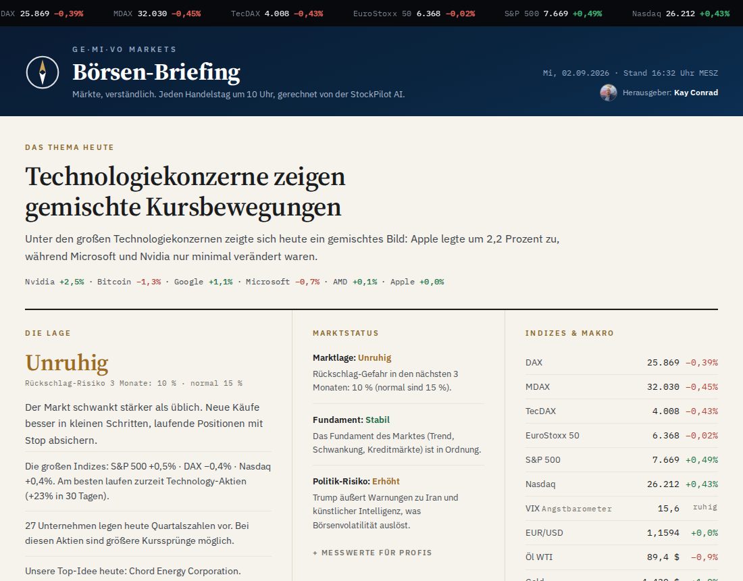Click Rückschlag-Risiko 3 Monate line
743x581 pixels.
tap(134, 383)
